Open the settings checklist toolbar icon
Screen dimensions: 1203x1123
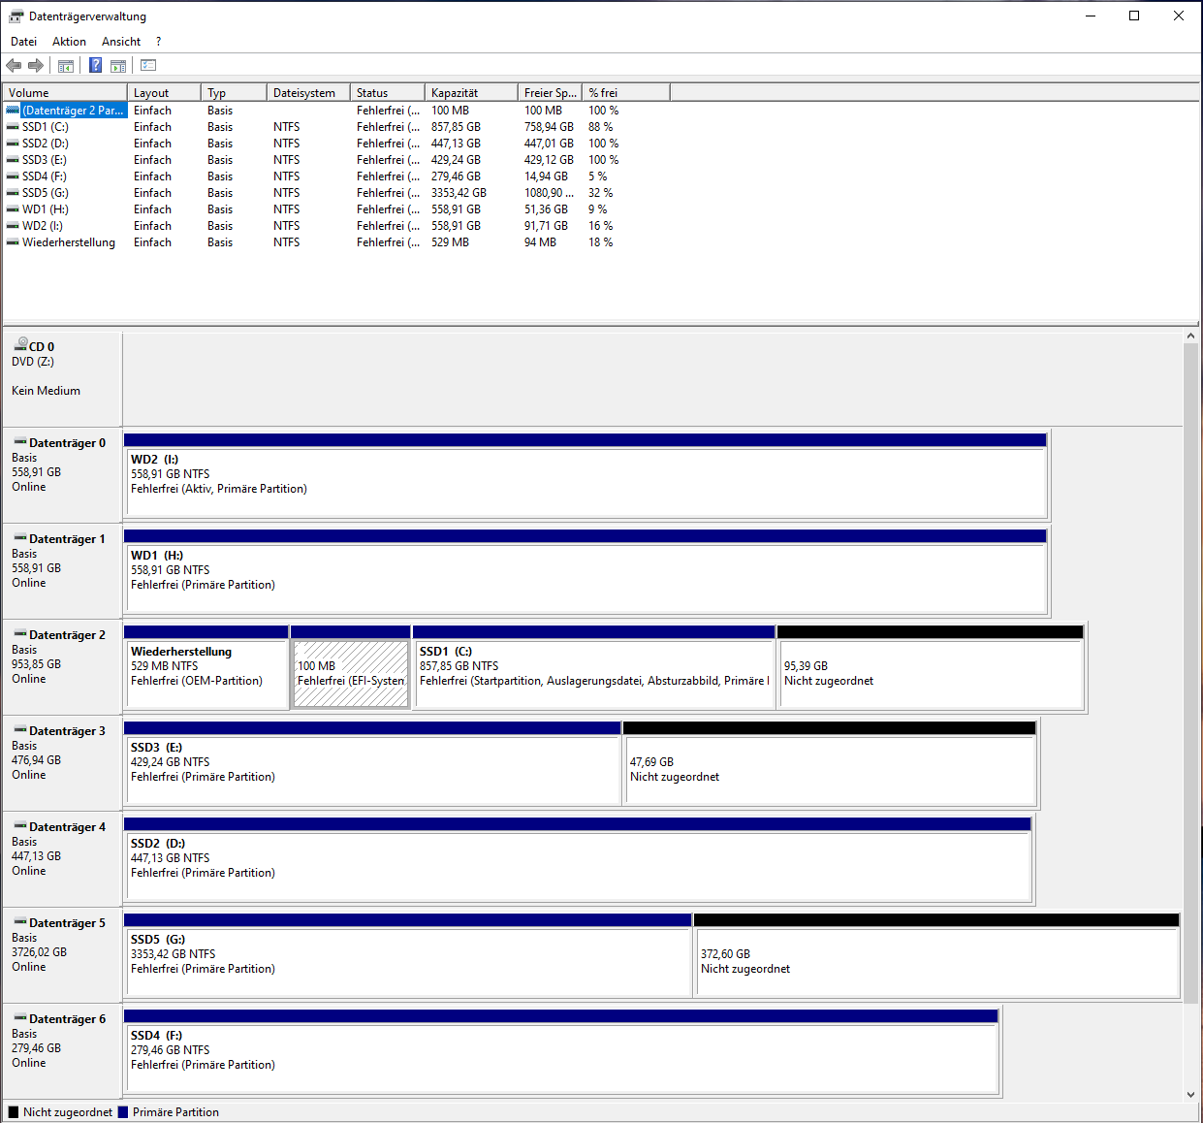(x=148, y=66)
